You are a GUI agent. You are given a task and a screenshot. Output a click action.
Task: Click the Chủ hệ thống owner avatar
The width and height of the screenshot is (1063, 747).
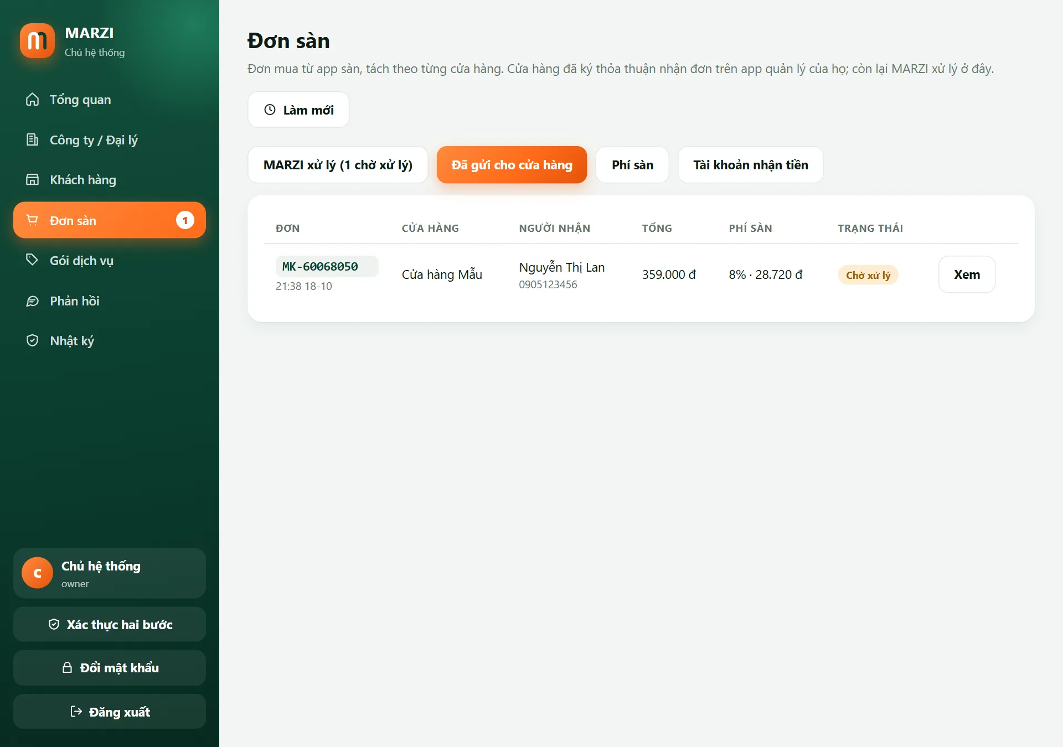[37, 573]
